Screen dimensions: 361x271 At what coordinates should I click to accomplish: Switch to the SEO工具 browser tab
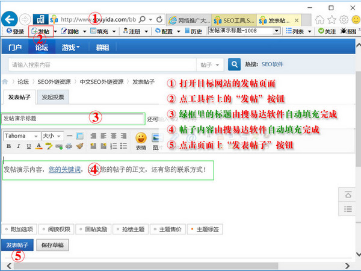click(233, 20)
